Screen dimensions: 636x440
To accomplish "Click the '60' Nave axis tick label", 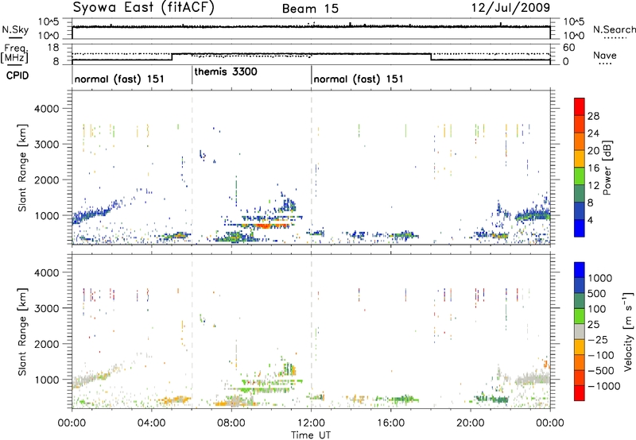I will (x=569, y=48).
